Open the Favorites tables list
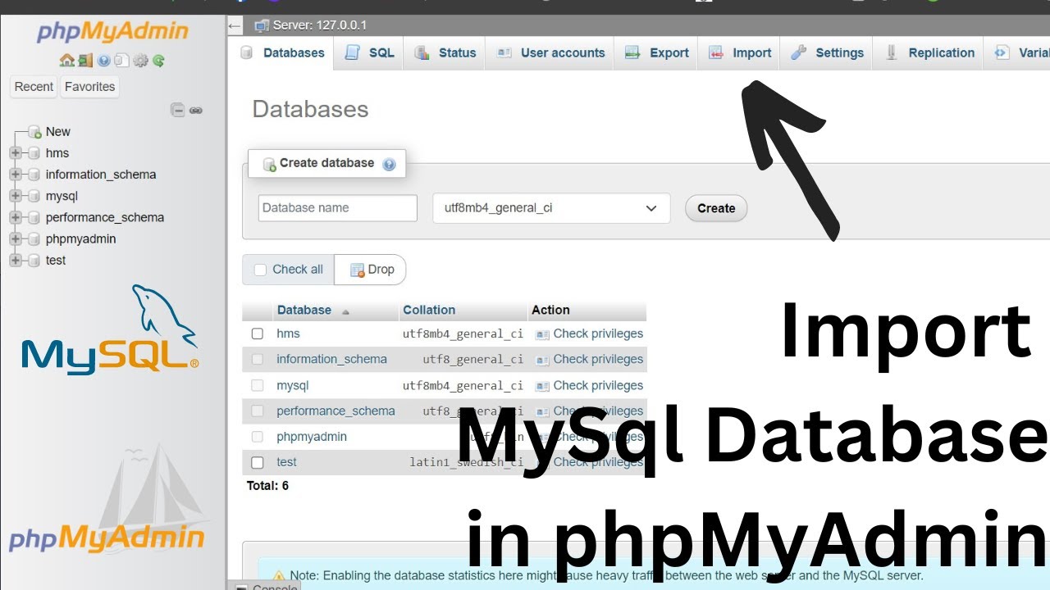1050x590 pixels. pos(89,87)
